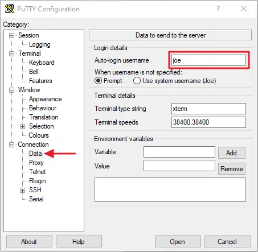Click the question mark help icon
The width and height of the screenshot is (258, 252).
click(x=218, y=9)
